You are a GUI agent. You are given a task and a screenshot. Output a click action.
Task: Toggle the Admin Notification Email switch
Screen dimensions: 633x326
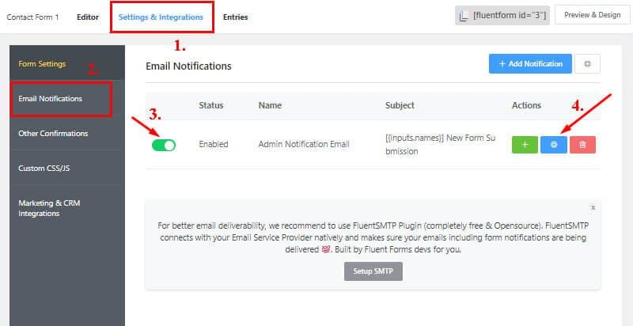coord(164,145)
